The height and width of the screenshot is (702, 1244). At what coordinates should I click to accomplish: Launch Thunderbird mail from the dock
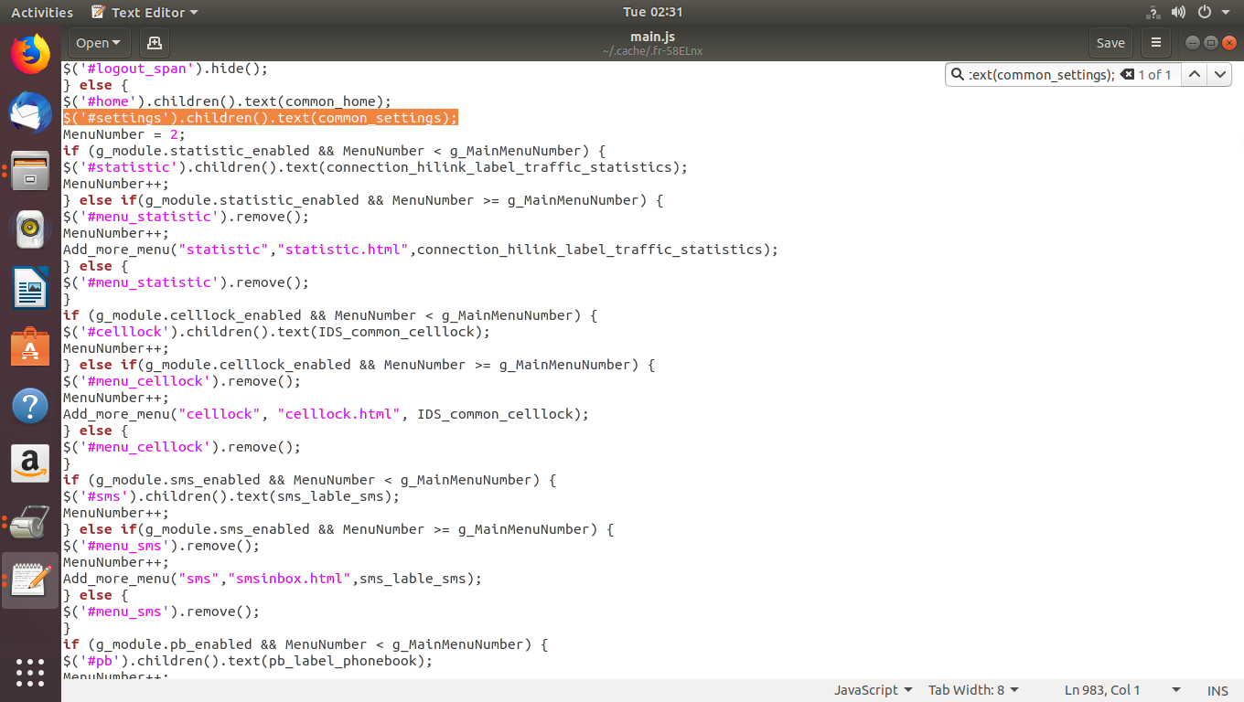click(x=30, y=113)
